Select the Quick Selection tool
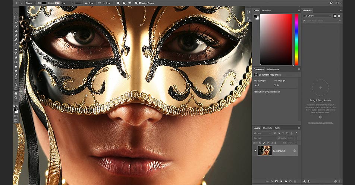This screenshot has width=355, height=185. (16, 26)
